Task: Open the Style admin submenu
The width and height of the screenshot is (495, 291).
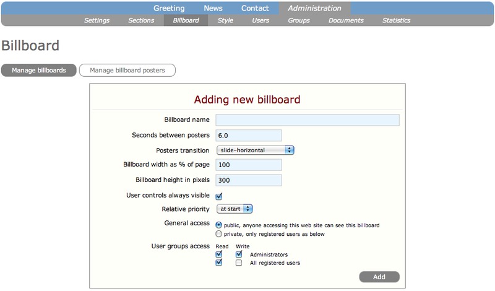Action: coord(225,20)
